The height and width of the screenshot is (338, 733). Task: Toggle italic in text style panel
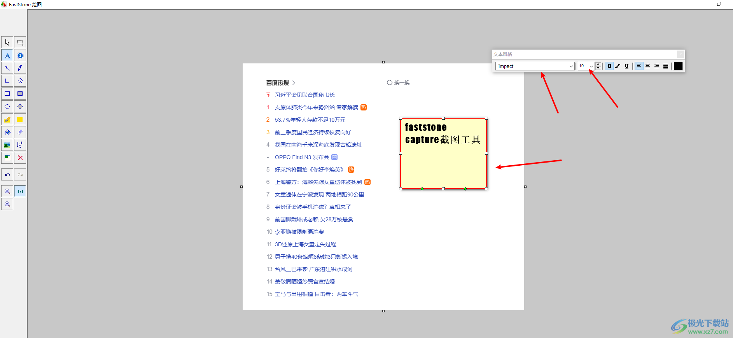pos(618,66)
